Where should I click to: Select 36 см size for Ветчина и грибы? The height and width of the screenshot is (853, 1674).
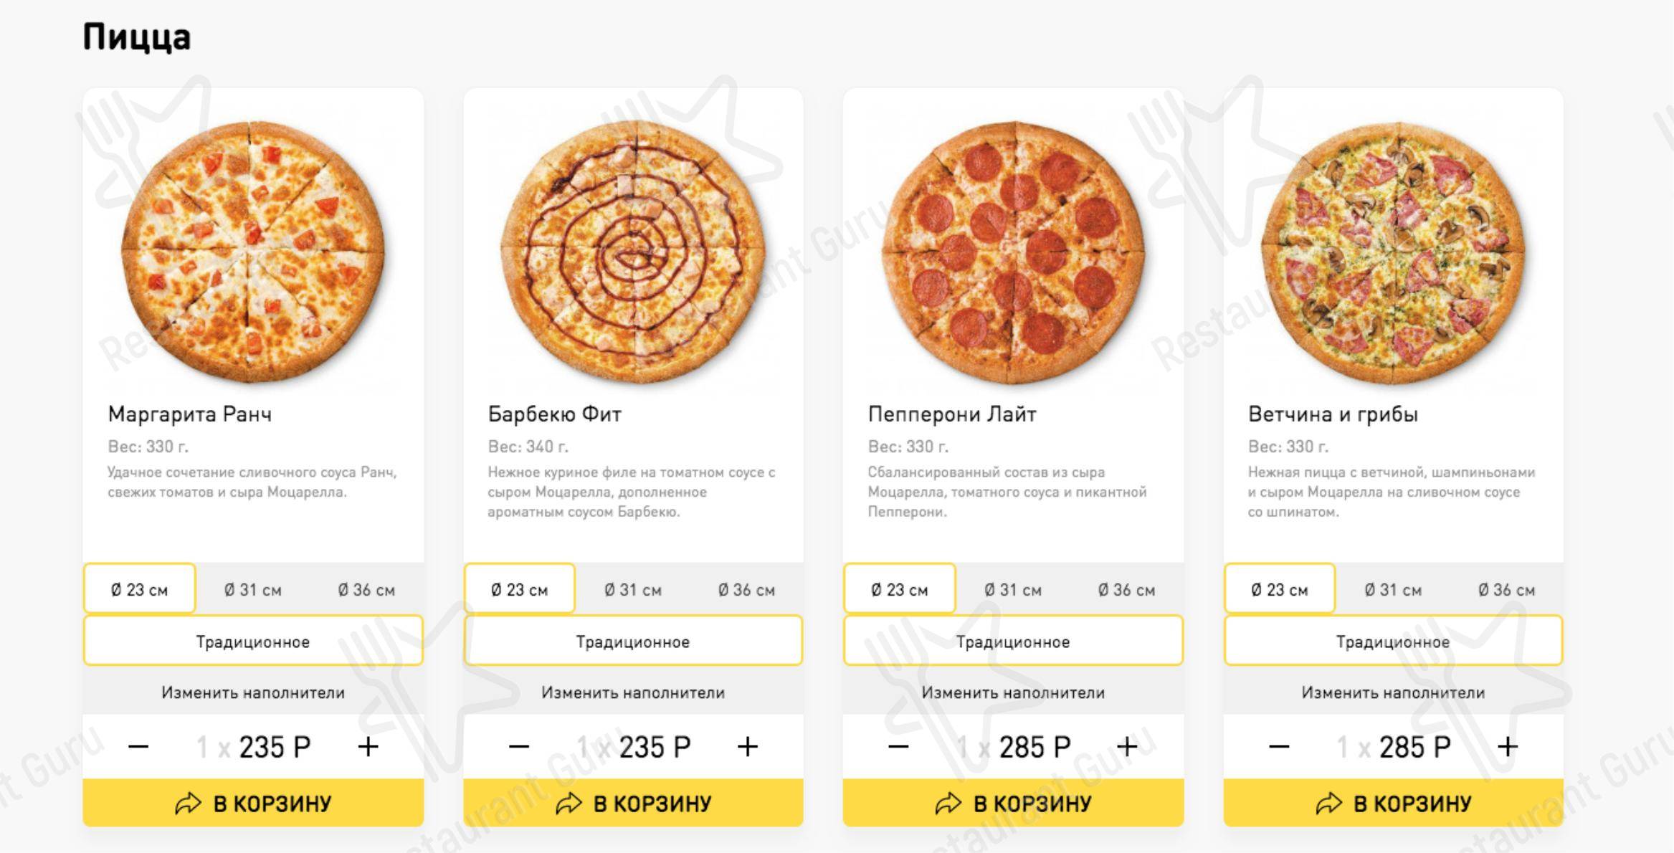(1506, 590)
